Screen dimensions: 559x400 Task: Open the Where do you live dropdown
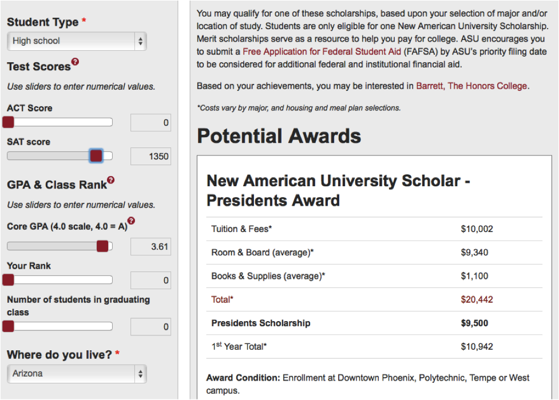pyautogui.click(x=77, y=374)
